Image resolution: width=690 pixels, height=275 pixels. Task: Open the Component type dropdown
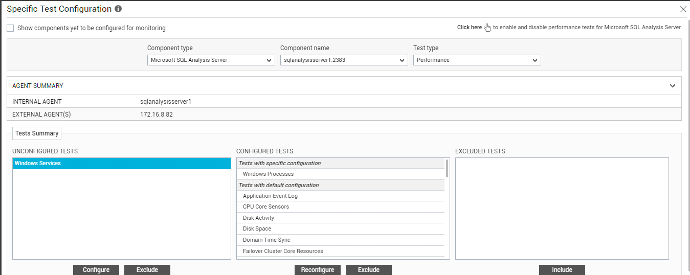pos(211,60)
